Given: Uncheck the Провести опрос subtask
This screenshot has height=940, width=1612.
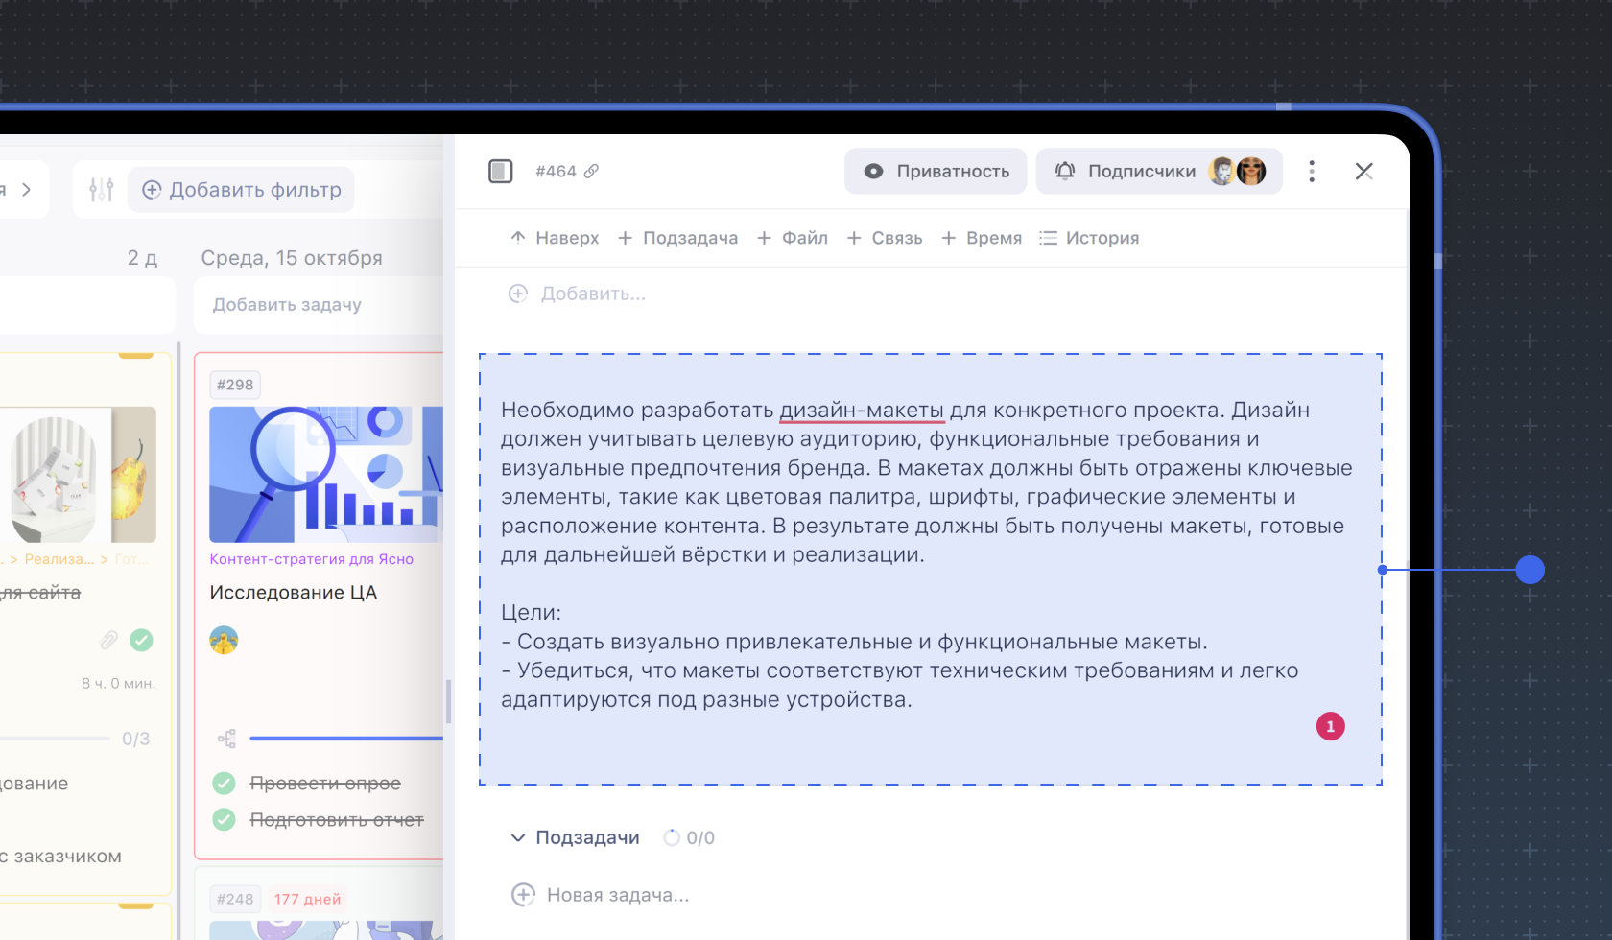Looking at the screenshot, I should [225, 784].
